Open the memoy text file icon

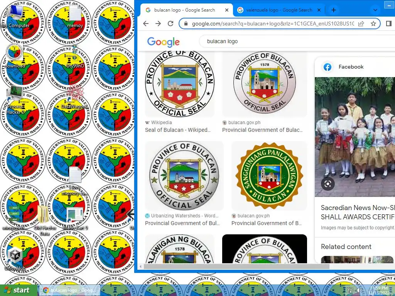pyautogui.click(x=75, y=16)
